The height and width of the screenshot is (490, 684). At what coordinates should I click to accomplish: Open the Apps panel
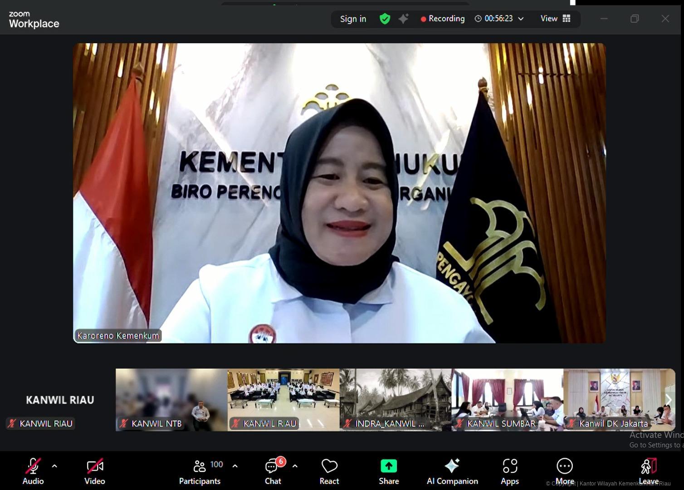510,472
